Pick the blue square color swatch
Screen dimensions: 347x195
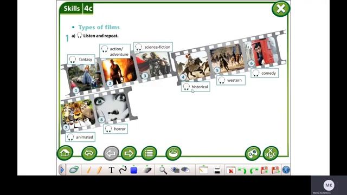click(134, 170)
